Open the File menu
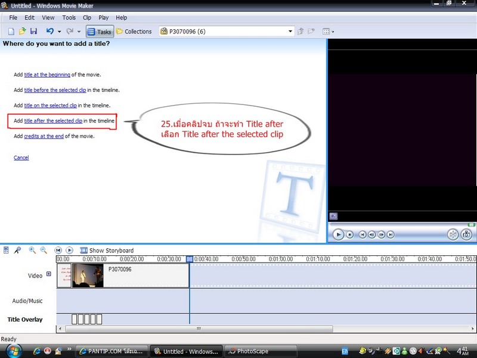Viewport: 477px width, 358px height. click(x=13, y=18)
